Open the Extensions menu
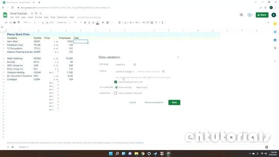279x157 pixels. (62, 17)
